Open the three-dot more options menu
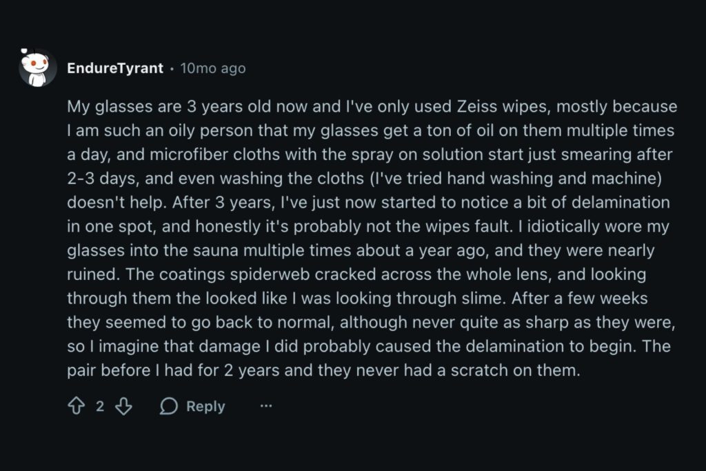The height and width of the screenshot is (471, 706). [x=266, y=406]
